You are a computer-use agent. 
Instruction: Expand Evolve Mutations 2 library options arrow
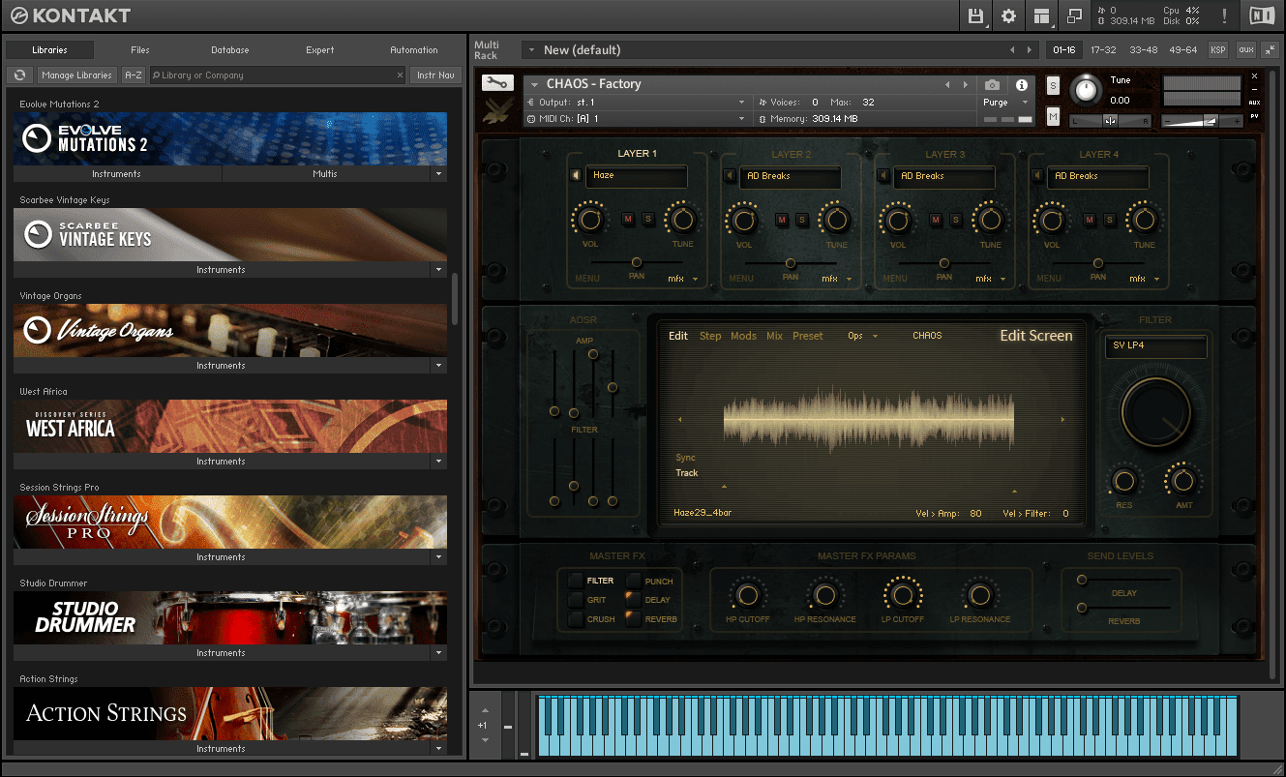click(x=439, y=174)
